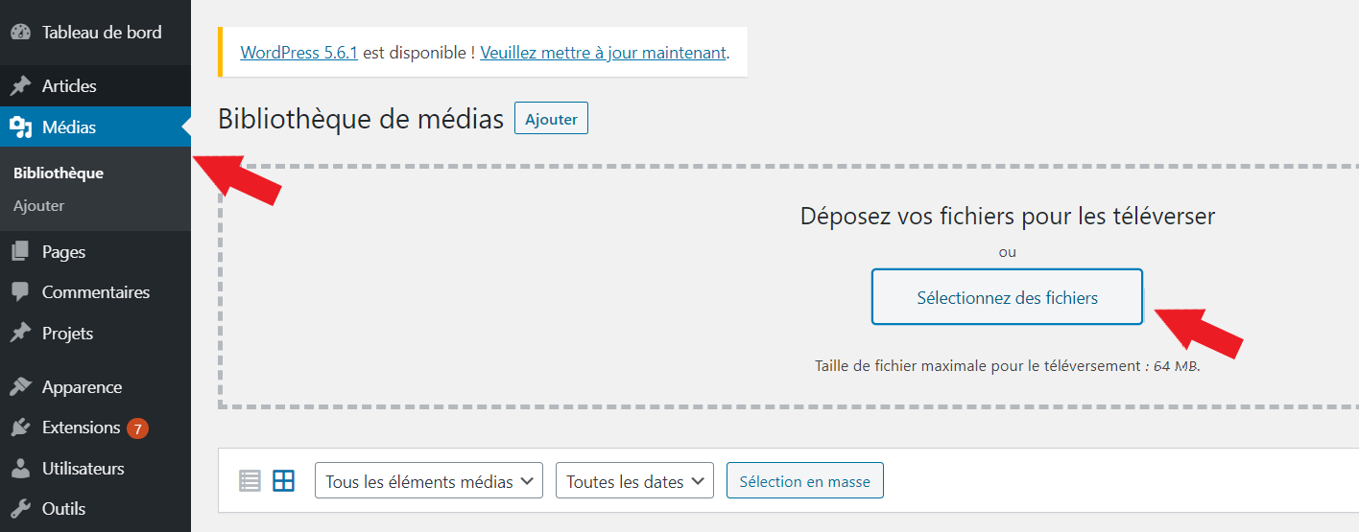The height and width of the screenshot is (532, 1359).
Task: Click the Utilisateurs person icon
Action: (20, 469)
